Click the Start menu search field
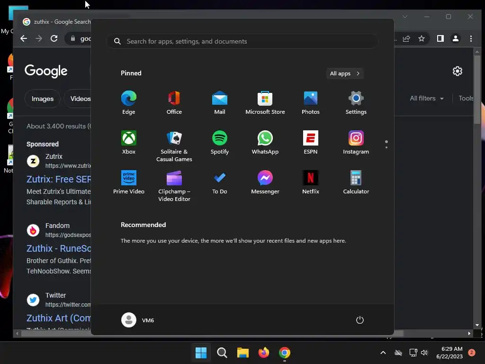This screenshot has height=364, width=485. [x=242, y=41]
